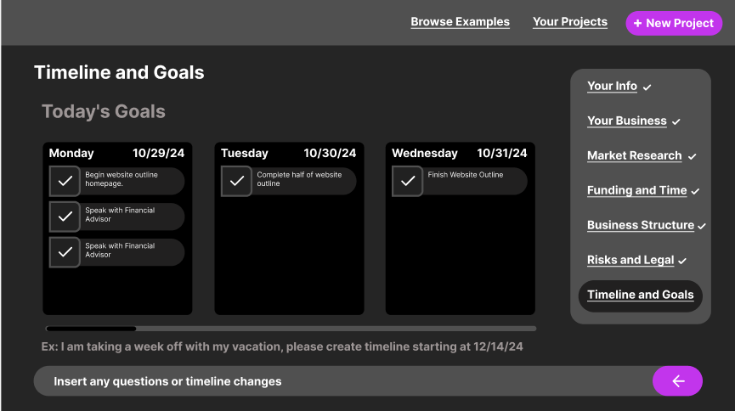Viewport: 735px width, 411px height.
Task: Focus the questions or timeline changes input
Action: pos(340,381)
